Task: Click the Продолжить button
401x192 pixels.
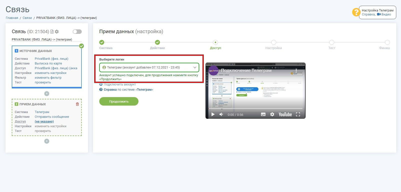Action: tap(119, 101)
